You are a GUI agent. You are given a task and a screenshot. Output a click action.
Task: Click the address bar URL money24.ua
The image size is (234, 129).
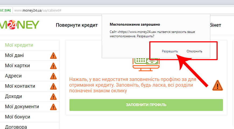click(x=38, y=11)
